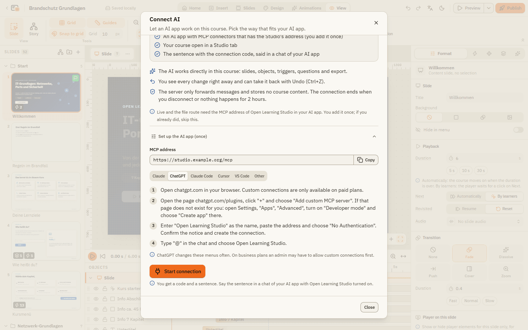Screen dimensions: 528x330
Task: Toggle Guides in the View ribbon
Action: (x=106, y=23)
